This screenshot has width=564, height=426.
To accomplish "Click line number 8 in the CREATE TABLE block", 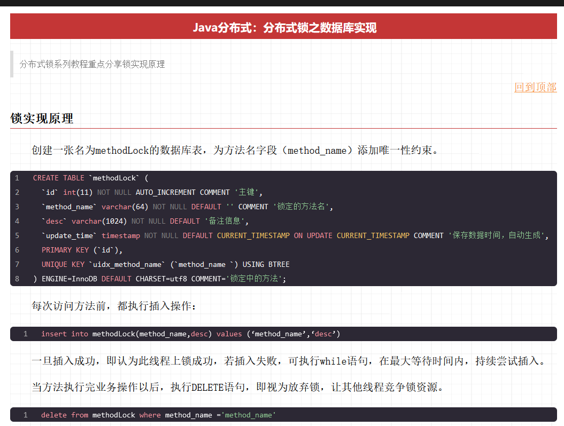I will 17,279.
